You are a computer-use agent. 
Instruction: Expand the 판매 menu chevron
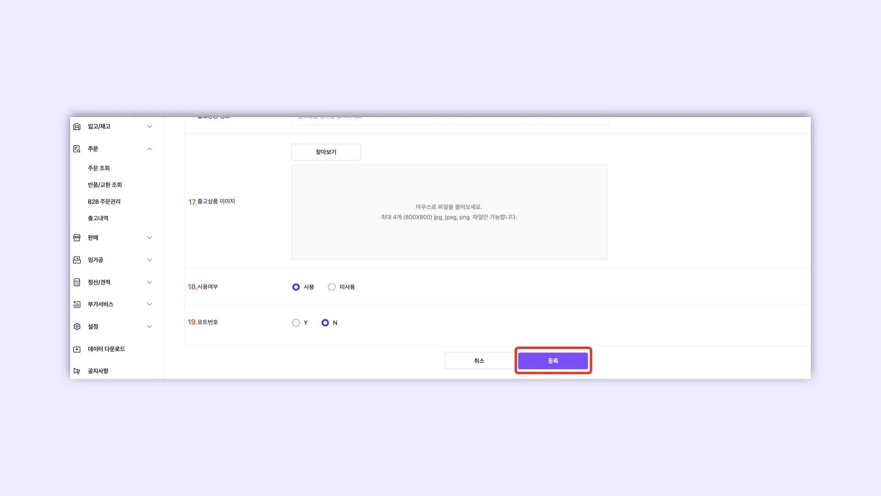tap(150, 237)
